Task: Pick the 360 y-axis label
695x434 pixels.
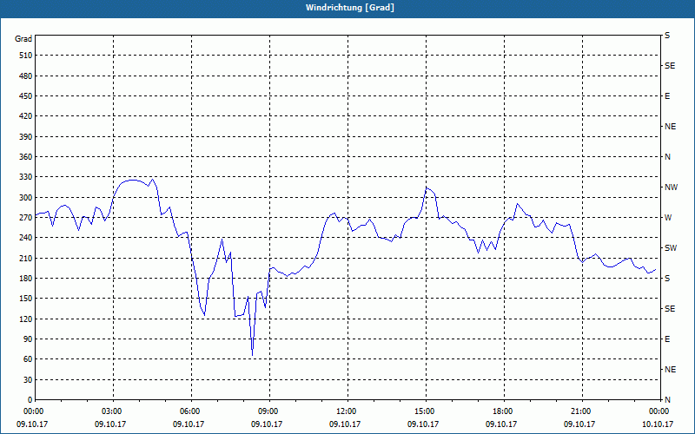Action: (x=26, y=157)
